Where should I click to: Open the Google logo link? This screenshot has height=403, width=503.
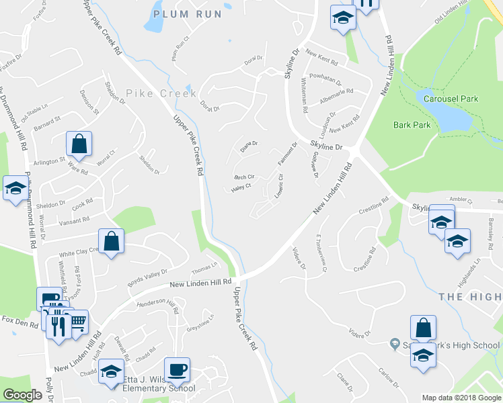pos(22,395)
